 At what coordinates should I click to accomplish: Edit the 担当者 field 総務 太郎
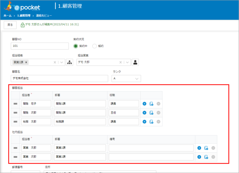tap(36, 122)
